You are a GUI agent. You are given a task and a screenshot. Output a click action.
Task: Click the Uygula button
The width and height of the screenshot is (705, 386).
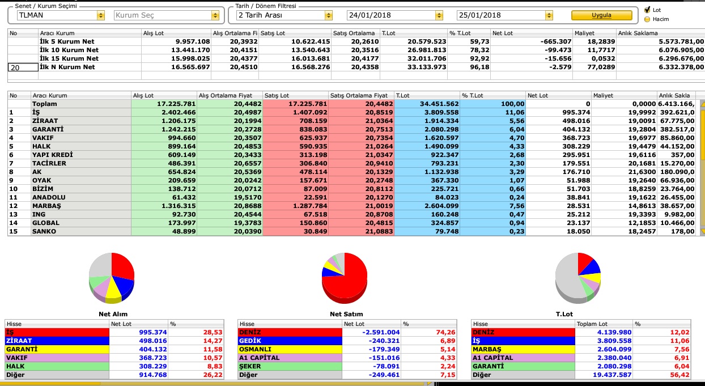(x=601, y=15)
